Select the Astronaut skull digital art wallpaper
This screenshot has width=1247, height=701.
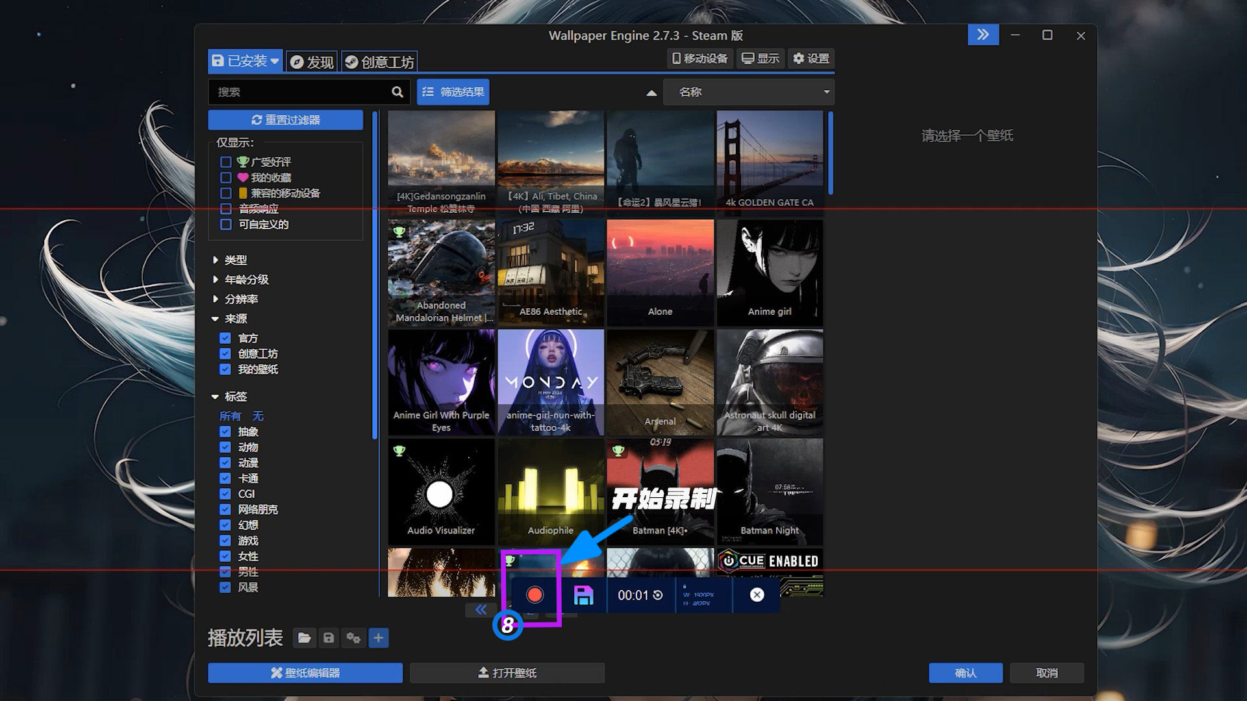tap(770, 382)
